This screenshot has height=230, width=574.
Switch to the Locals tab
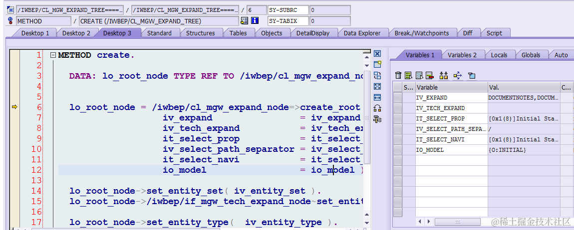(499, 55)
